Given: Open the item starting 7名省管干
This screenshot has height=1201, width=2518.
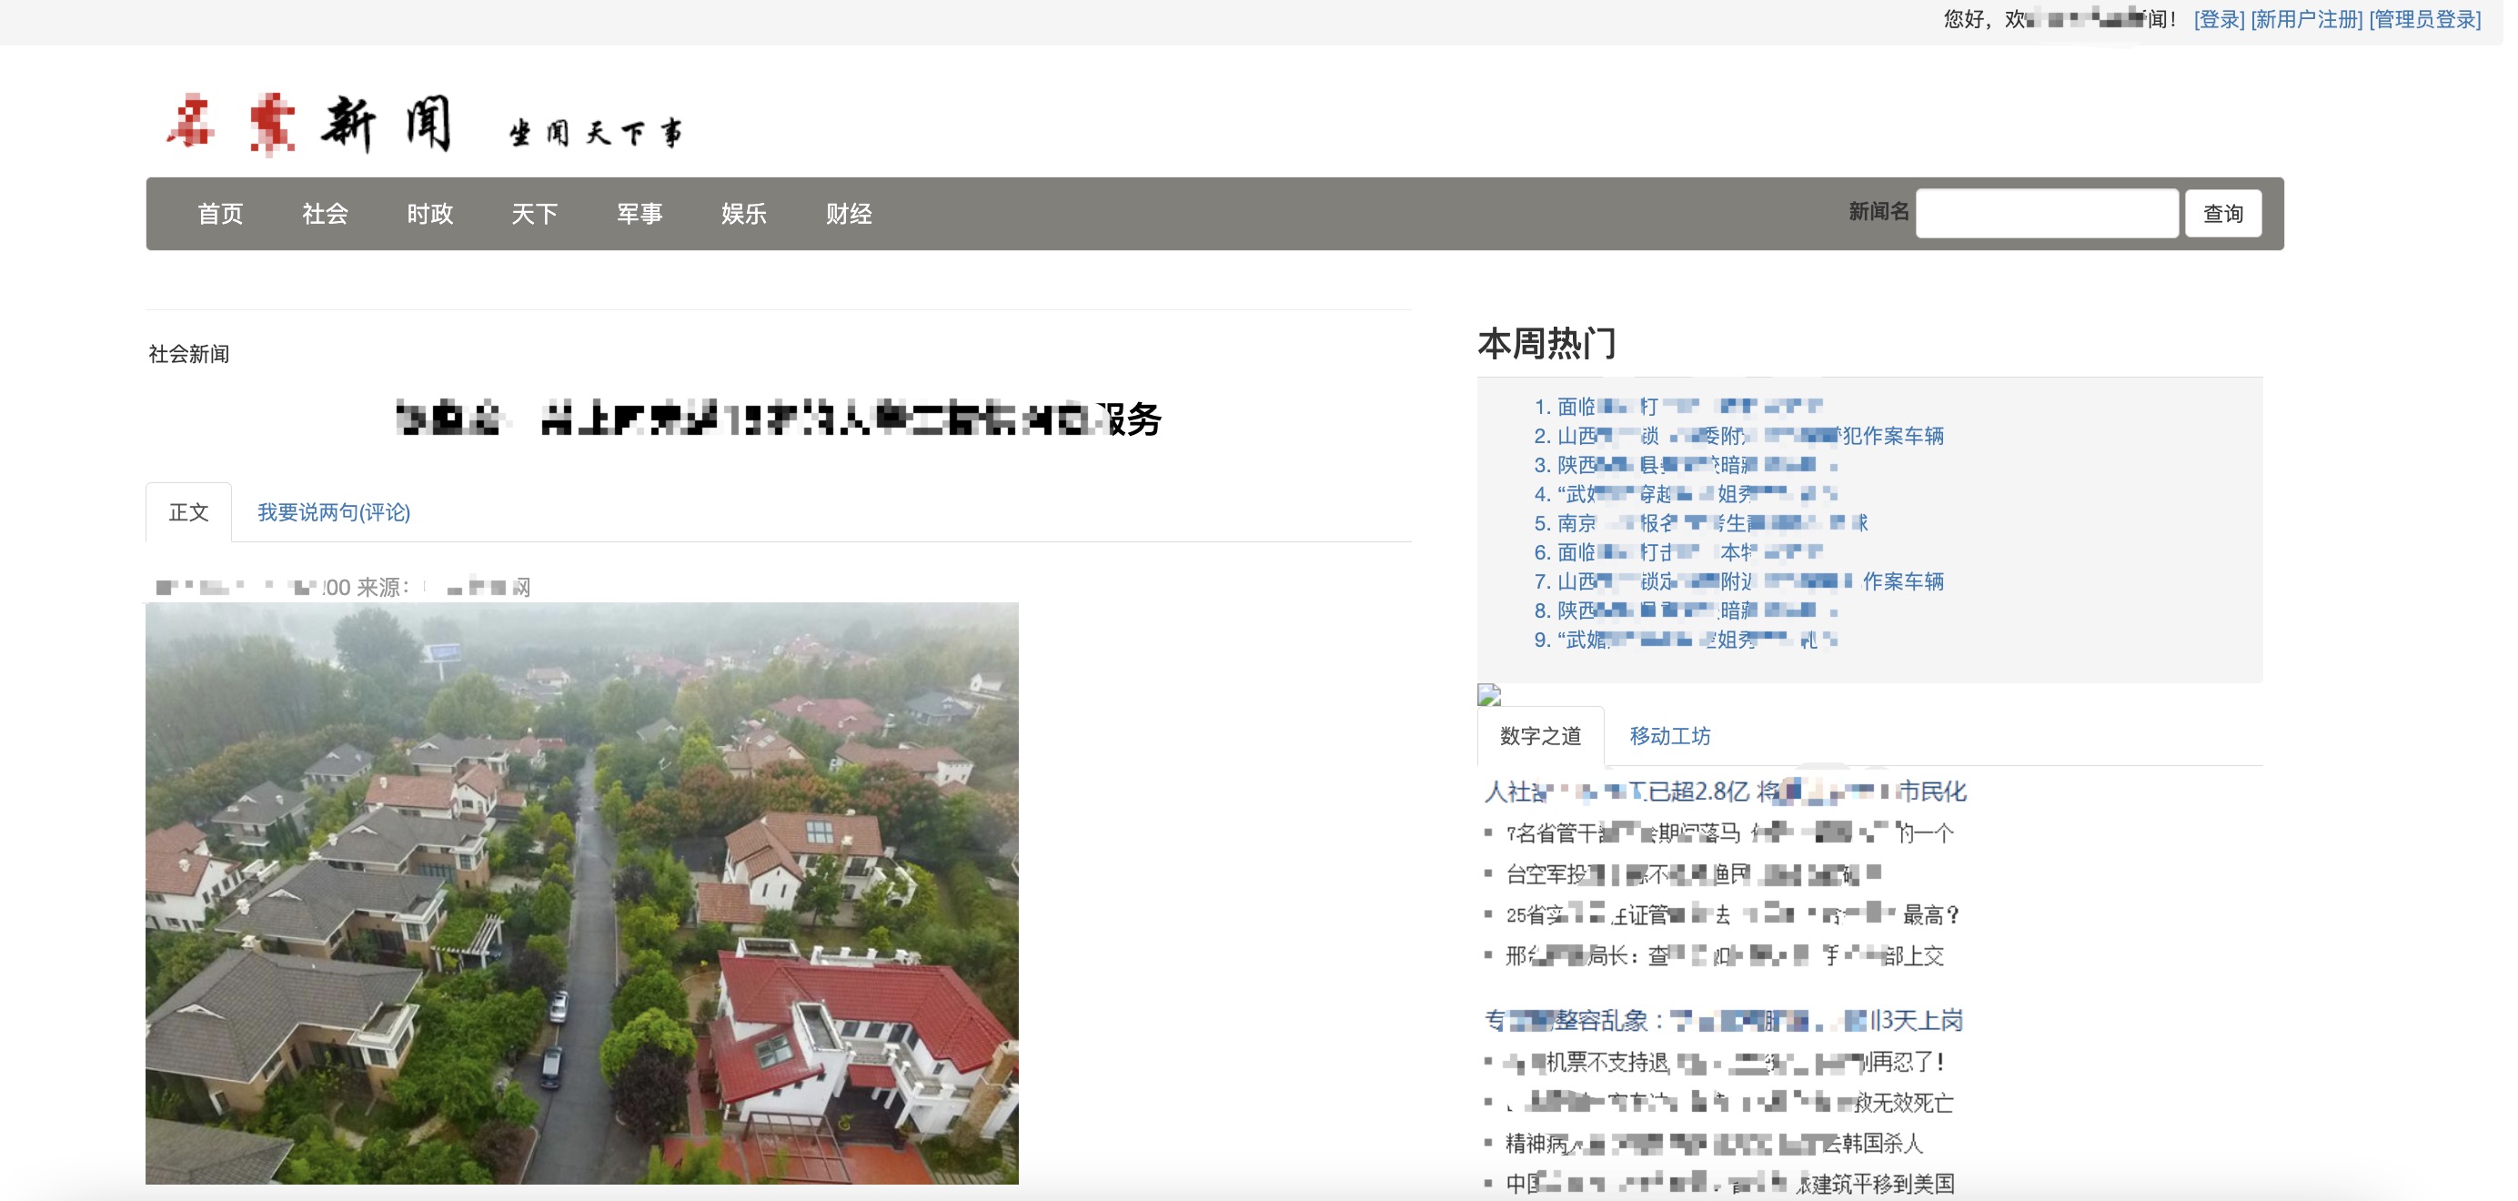Looking at the screenshot, I should [x=1730, y=834].
